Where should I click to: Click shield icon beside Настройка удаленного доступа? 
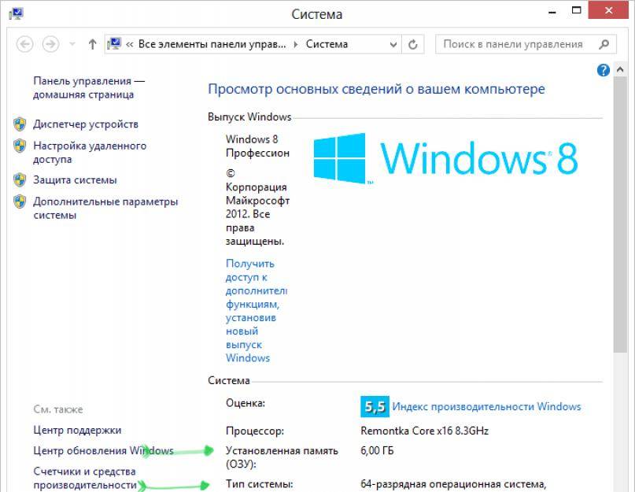pos(20,146)
